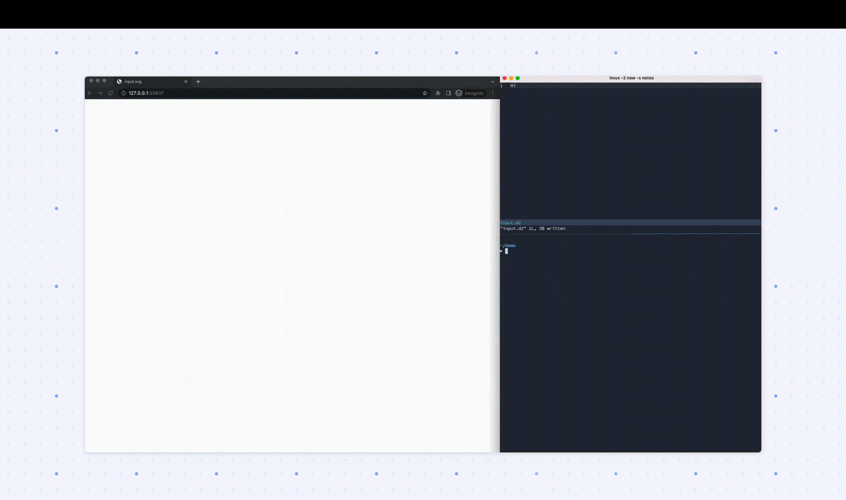Click the 'Hi' text in vim editor
The image size is (846, 500).
(513, 86)
